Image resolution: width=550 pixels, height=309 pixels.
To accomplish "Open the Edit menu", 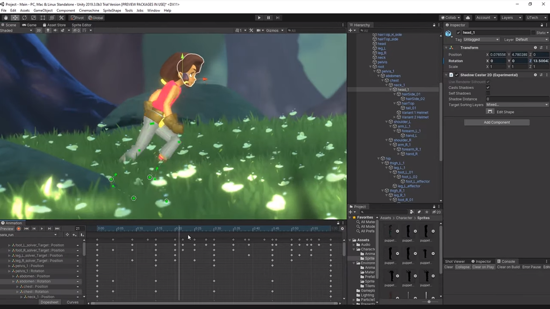I will click(x=13, y=10).
